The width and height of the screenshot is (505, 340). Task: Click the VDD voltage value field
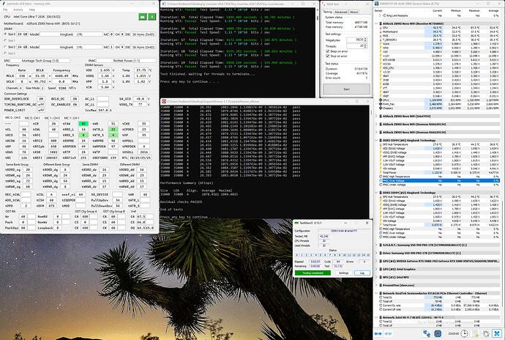point(105,70)
